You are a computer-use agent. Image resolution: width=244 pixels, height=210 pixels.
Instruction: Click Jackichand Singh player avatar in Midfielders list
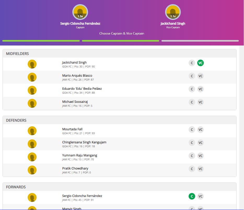click(x=32, y=64)
